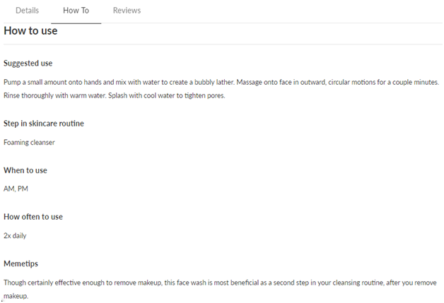Click the '2x daily' text
Screen dimensions: 444x303
pos(15,236)
